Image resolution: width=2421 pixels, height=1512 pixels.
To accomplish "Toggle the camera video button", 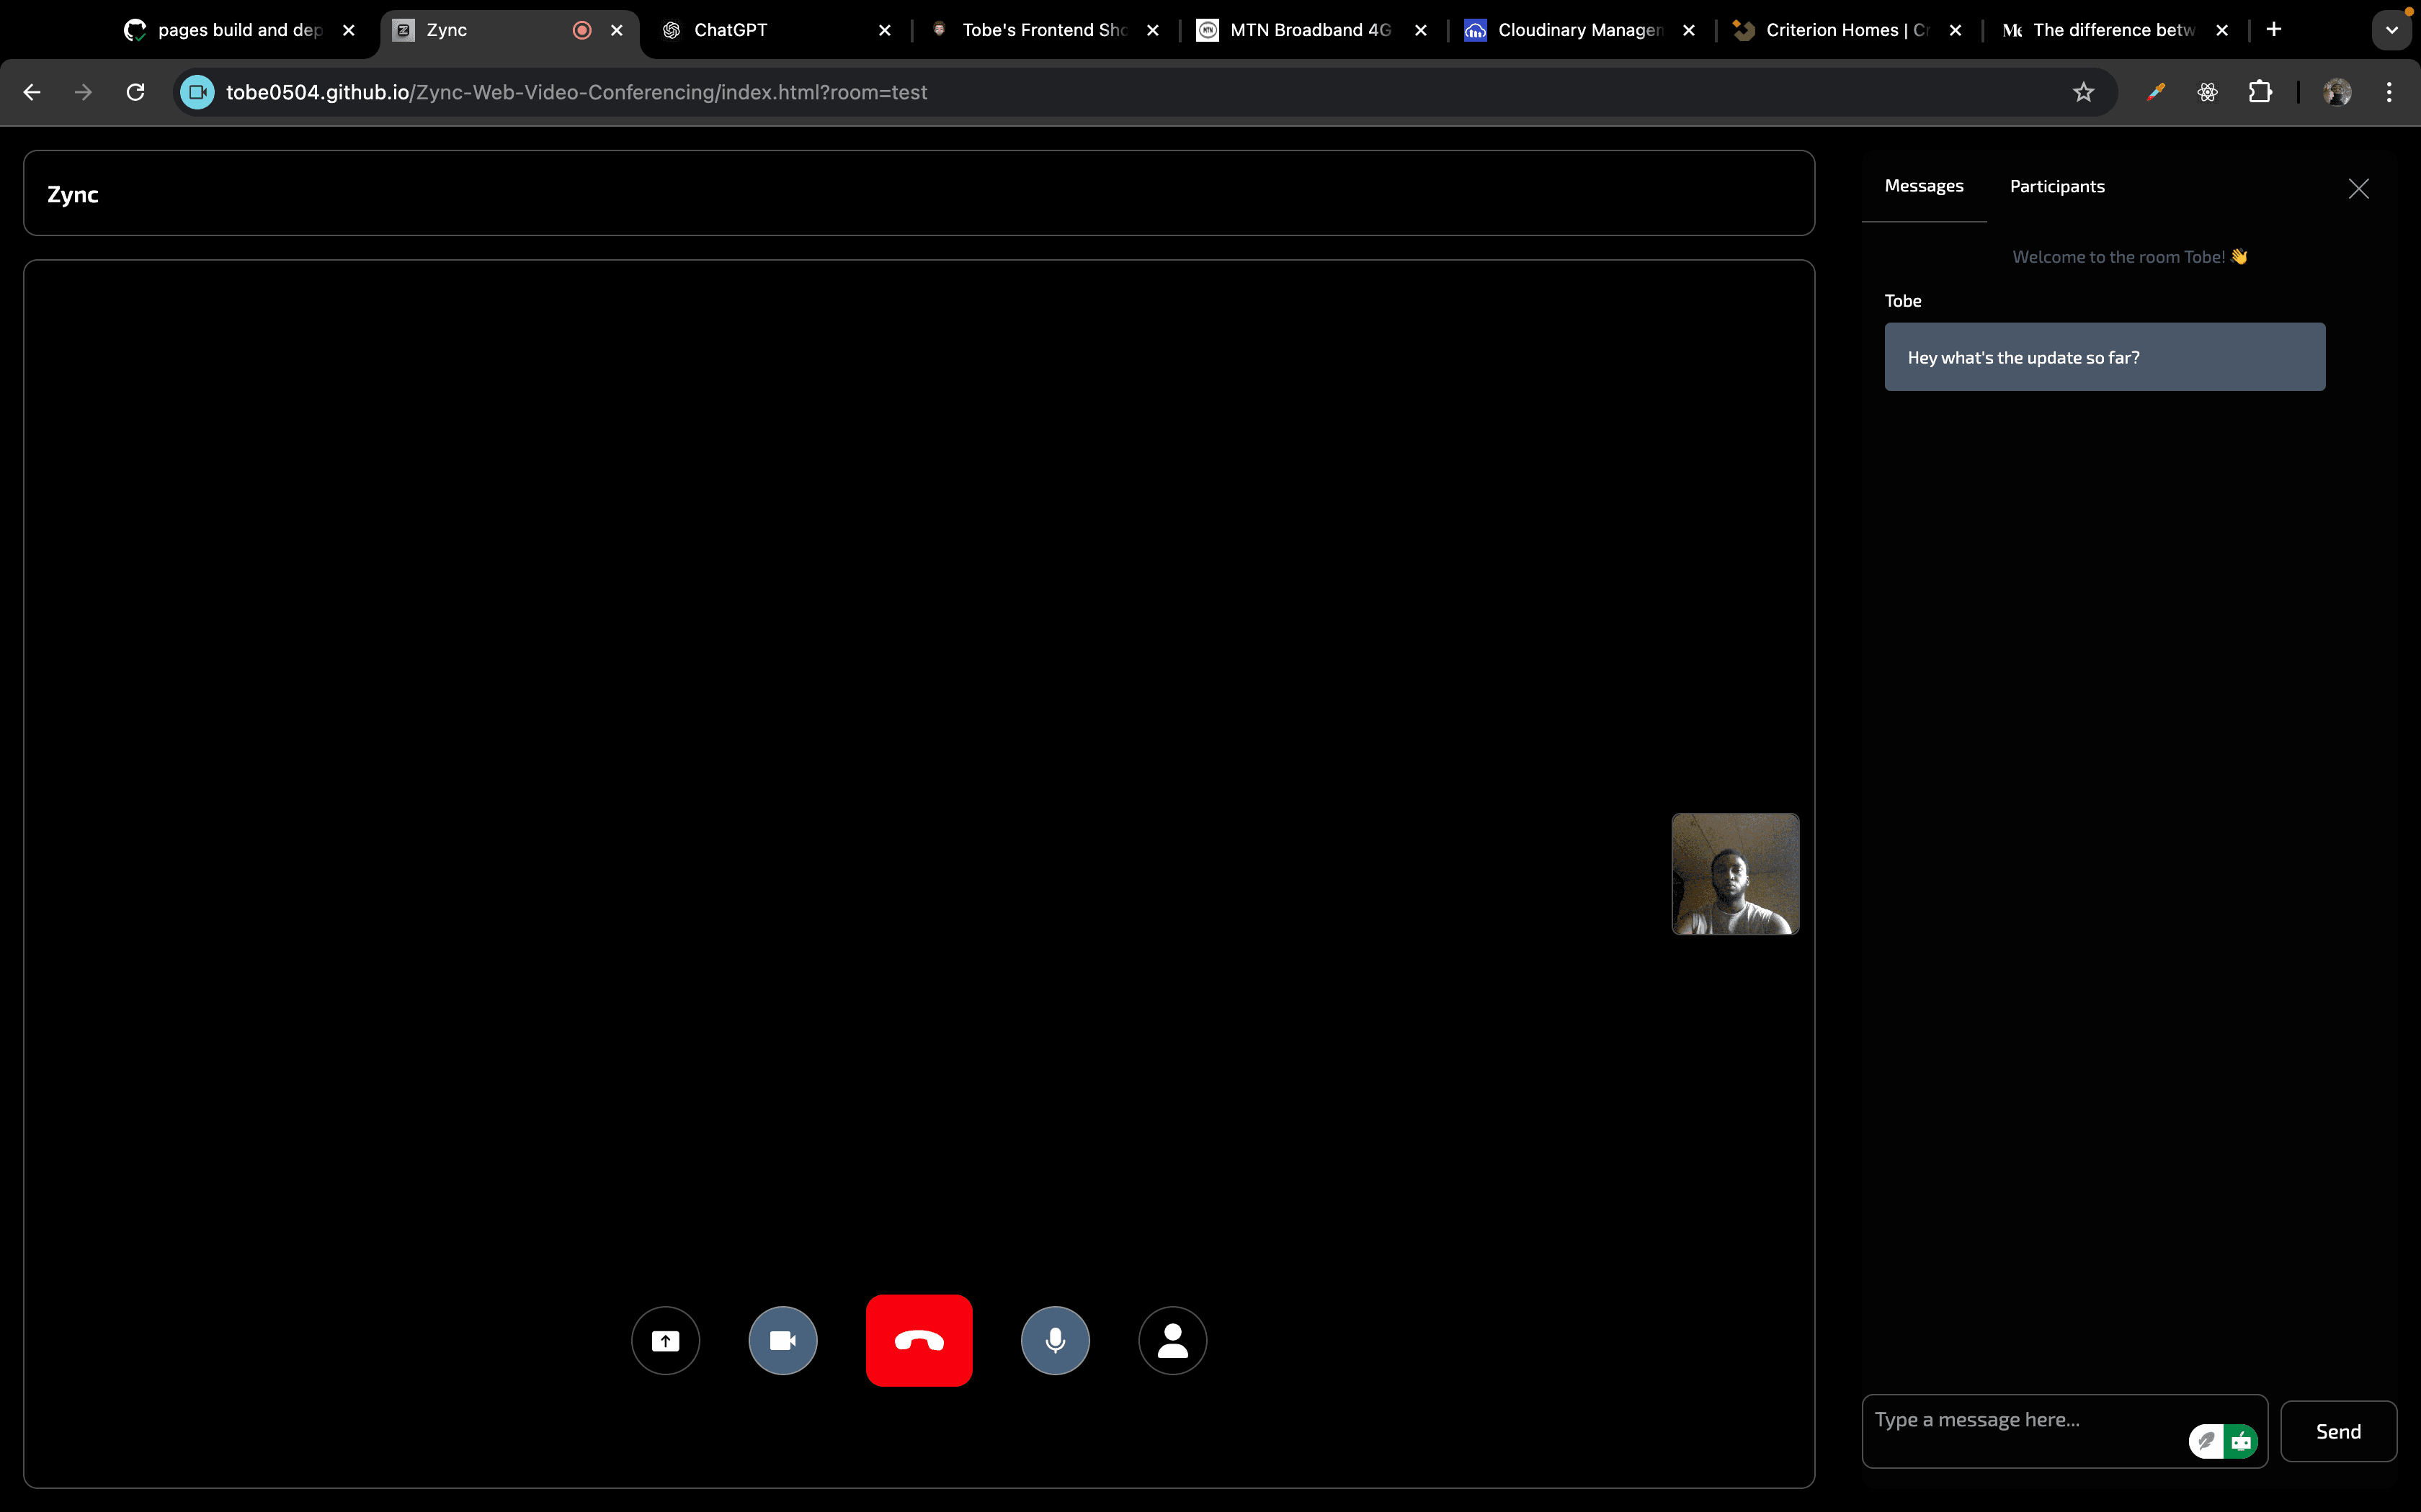I will coord(783,1340).
